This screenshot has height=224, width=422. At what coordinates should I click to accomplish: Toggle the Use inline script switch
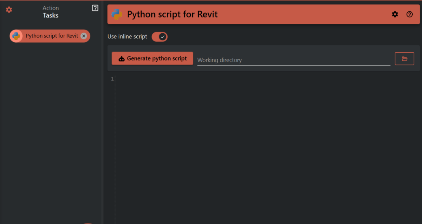coord(159,37)
